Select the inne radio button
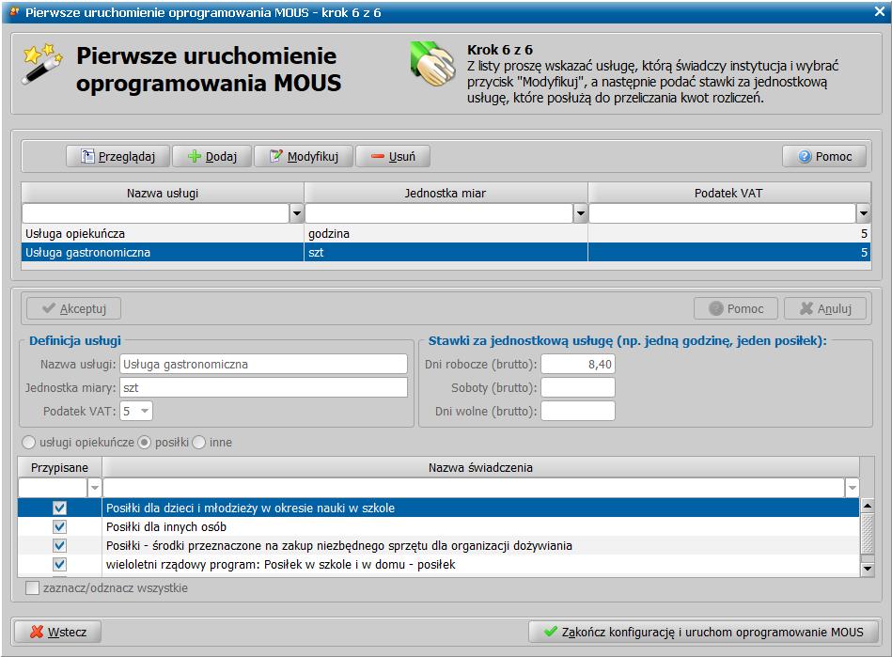The width and height of the screenshot is (892, 657). pyautogui.click(x=198, y=443)
